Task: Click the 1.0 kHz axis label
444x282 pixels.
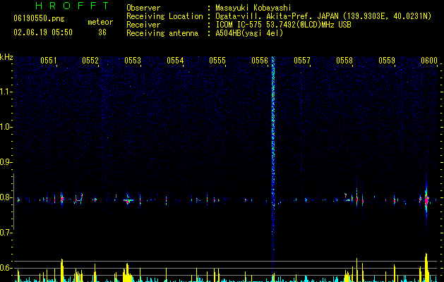Action: coord(6,127)
